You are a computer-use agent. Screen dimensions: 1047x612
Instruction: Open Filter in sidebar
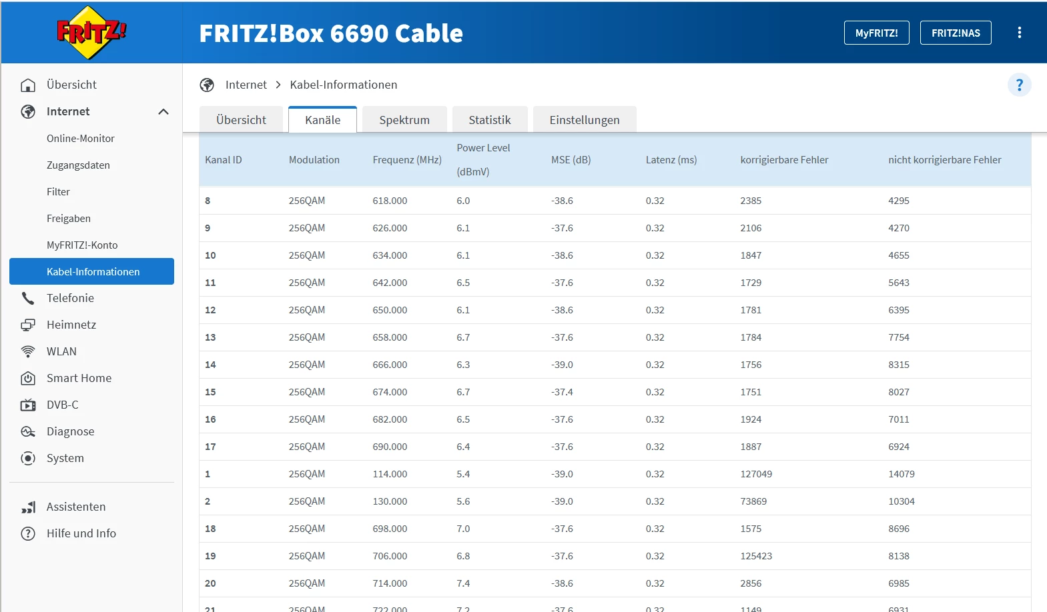(58, 191)
